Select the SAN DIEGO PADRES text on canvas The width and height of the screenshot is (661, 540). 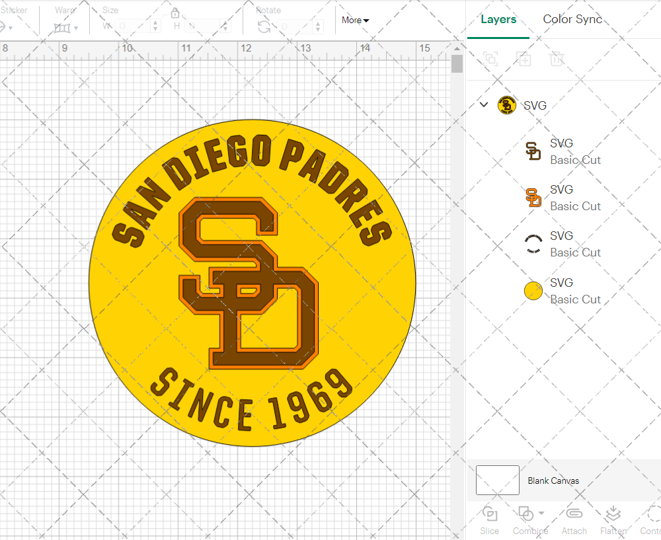click(x=252, y=190)
